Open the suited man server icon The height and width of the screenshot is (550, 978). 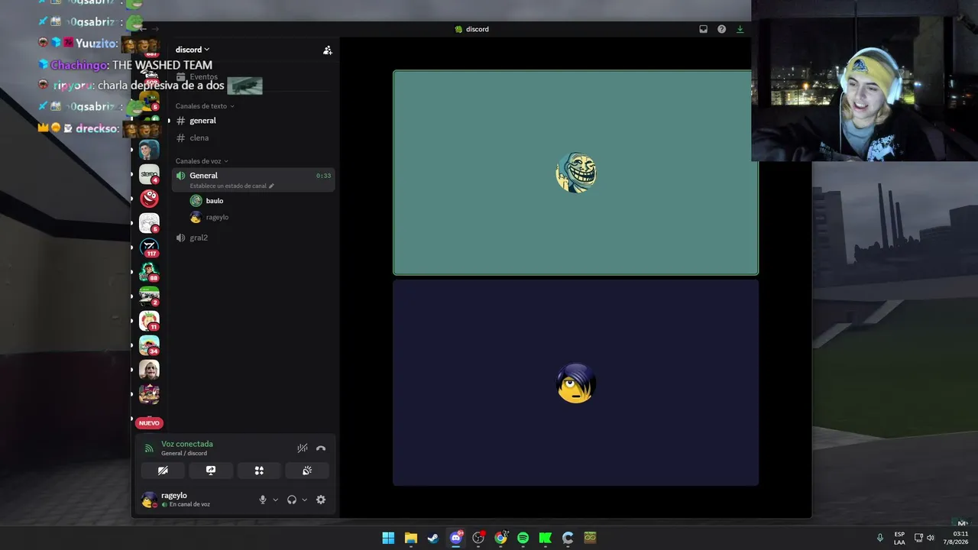[149, 150]
